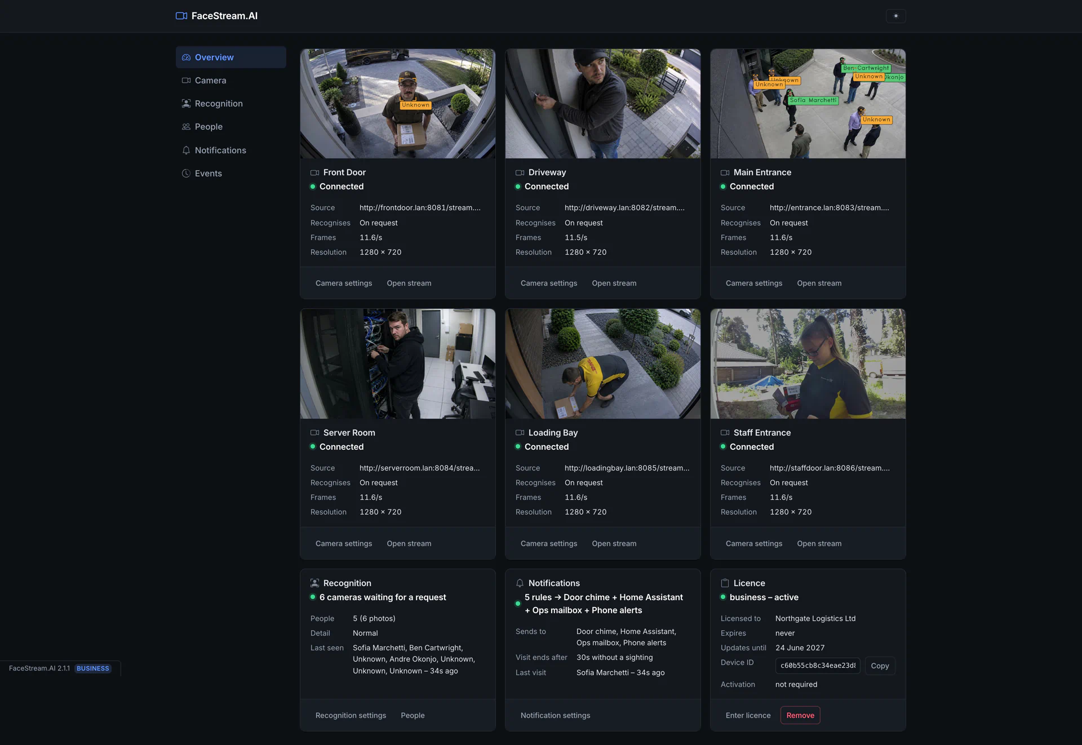Viewport: 1082px width, 745px height.
Task: Click the Main Entrance stream source URL
Action: [830, 208]
